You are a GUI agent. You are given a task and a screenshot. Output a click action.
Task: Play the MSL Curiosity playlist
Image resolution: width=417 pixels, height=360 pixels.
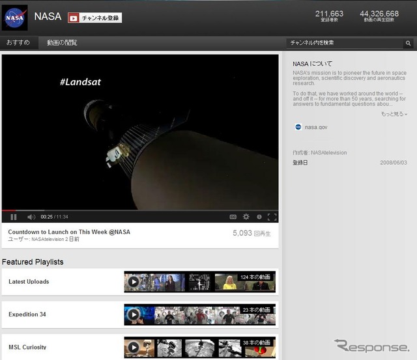point(134,347)
